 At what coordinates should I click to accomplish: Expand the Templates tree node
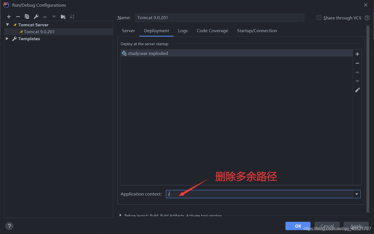(7, 39)
